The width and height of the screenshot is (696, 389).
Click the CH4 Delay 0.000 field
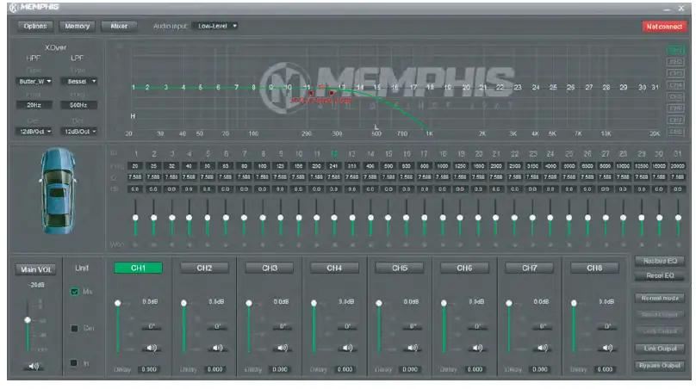[345, 369]
